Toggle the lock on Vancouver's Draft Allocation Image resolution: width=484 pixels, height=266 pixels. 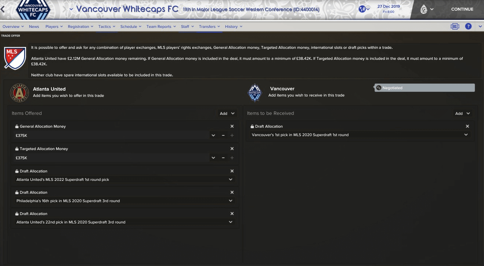point(252,126)
